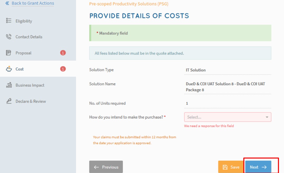Click the floppy disk icon on Save
This screenshot has height=173, width=284.
(x=225, y=167)
